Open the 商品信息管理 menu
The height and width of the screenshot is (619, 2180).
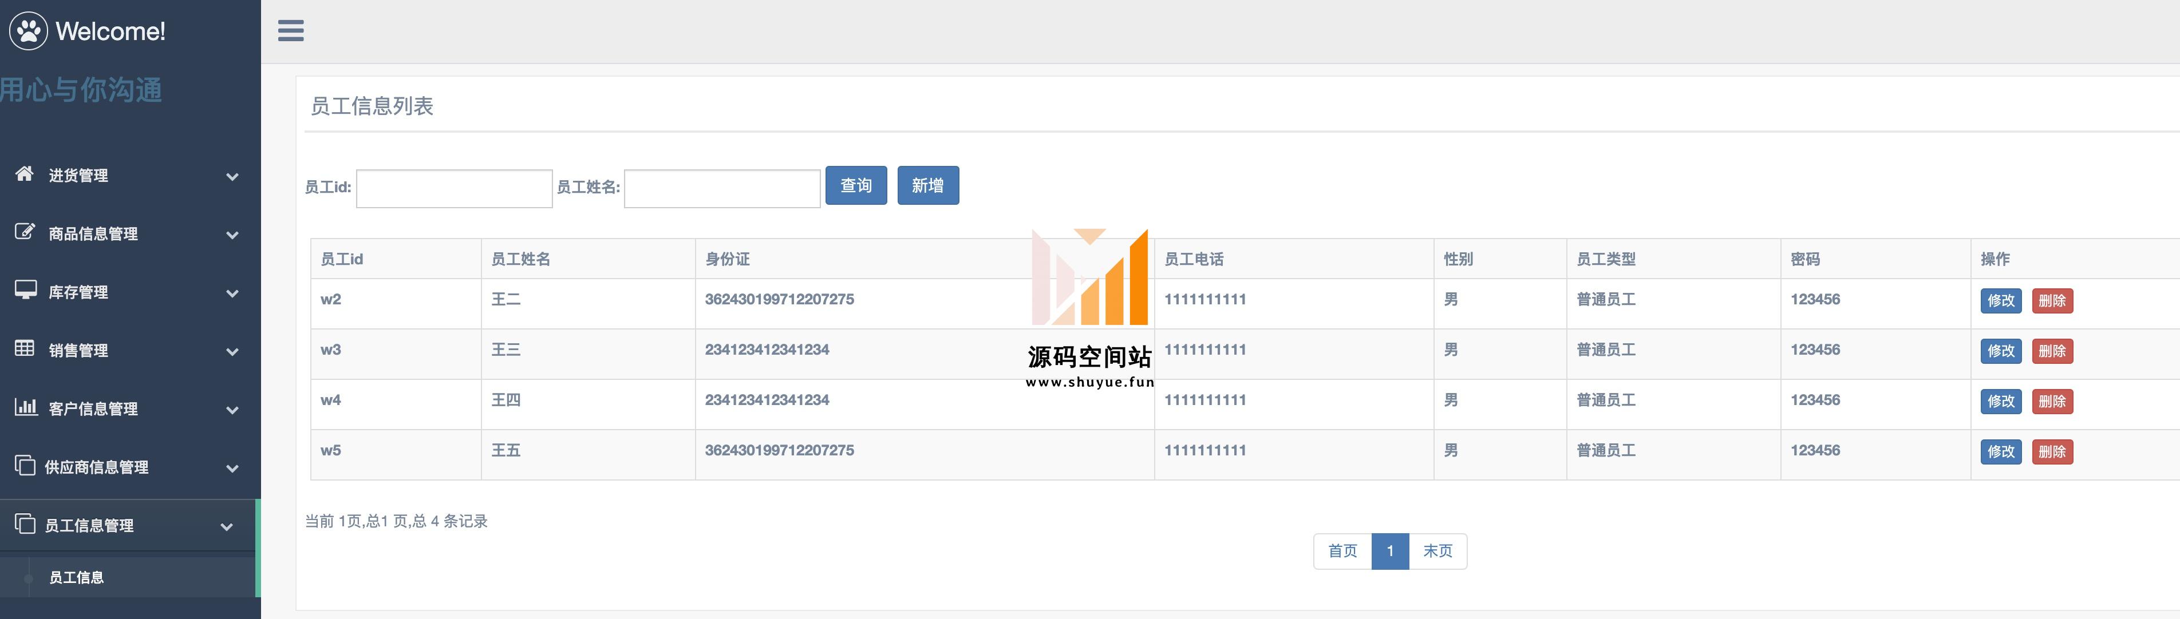131,234
